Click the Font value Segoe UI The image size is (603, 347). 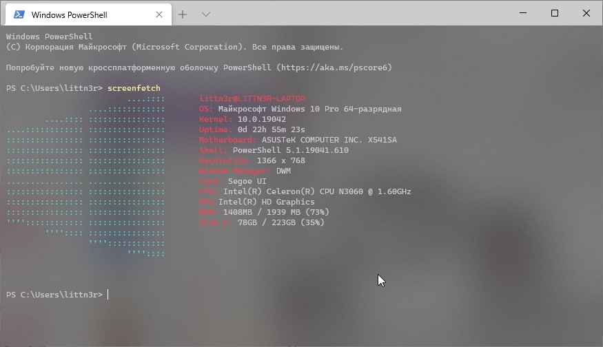click(247, 181)
